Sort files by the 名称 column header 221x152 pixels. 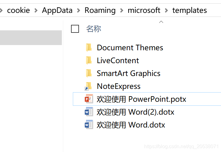point(94,29)
